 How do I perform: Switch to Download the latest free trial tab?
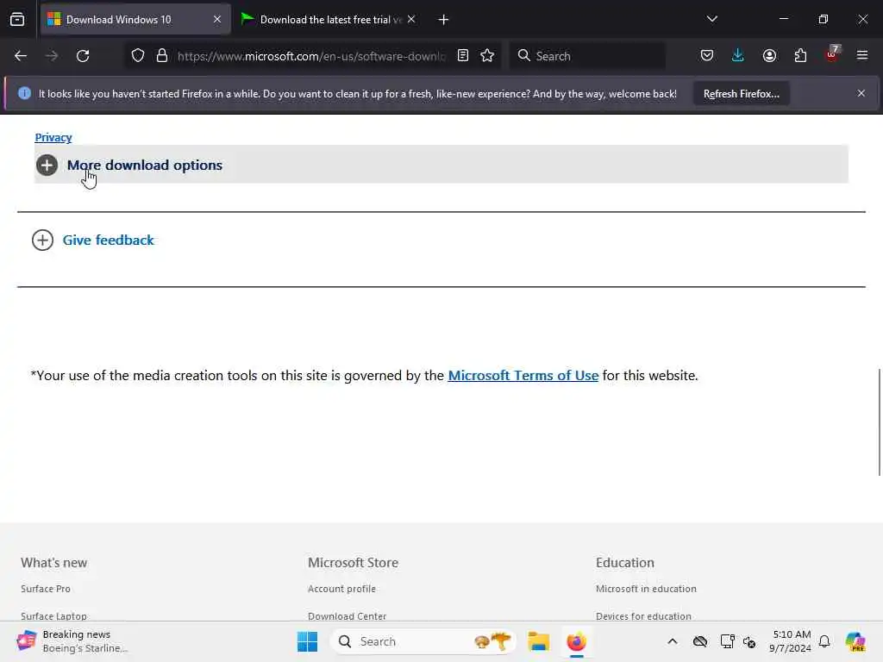pos(329,19)
